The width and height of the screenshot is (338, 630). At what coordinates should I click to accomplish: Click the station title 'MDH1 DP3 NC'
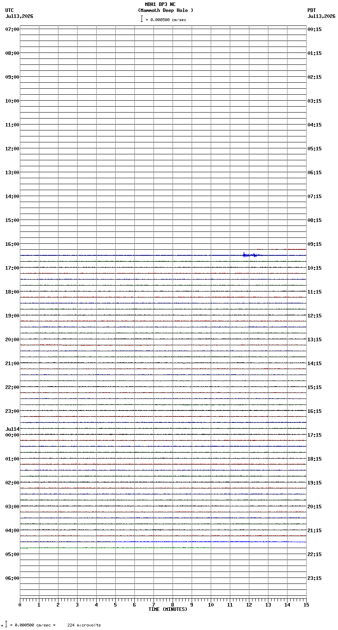160,4
